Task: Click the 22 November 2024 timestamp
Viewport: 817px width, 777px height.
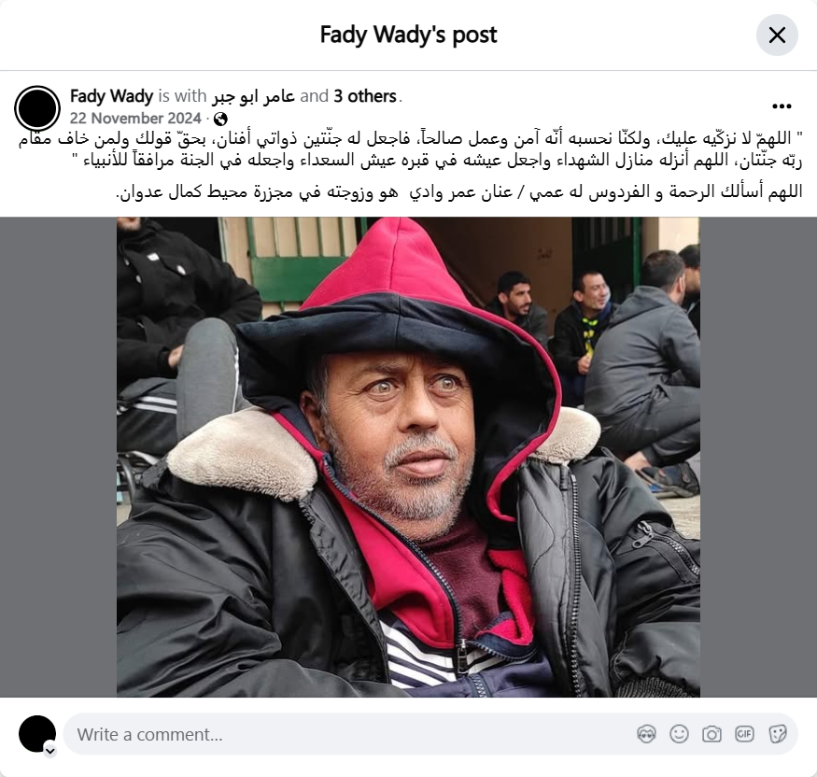Action: [x=135, y=119]
